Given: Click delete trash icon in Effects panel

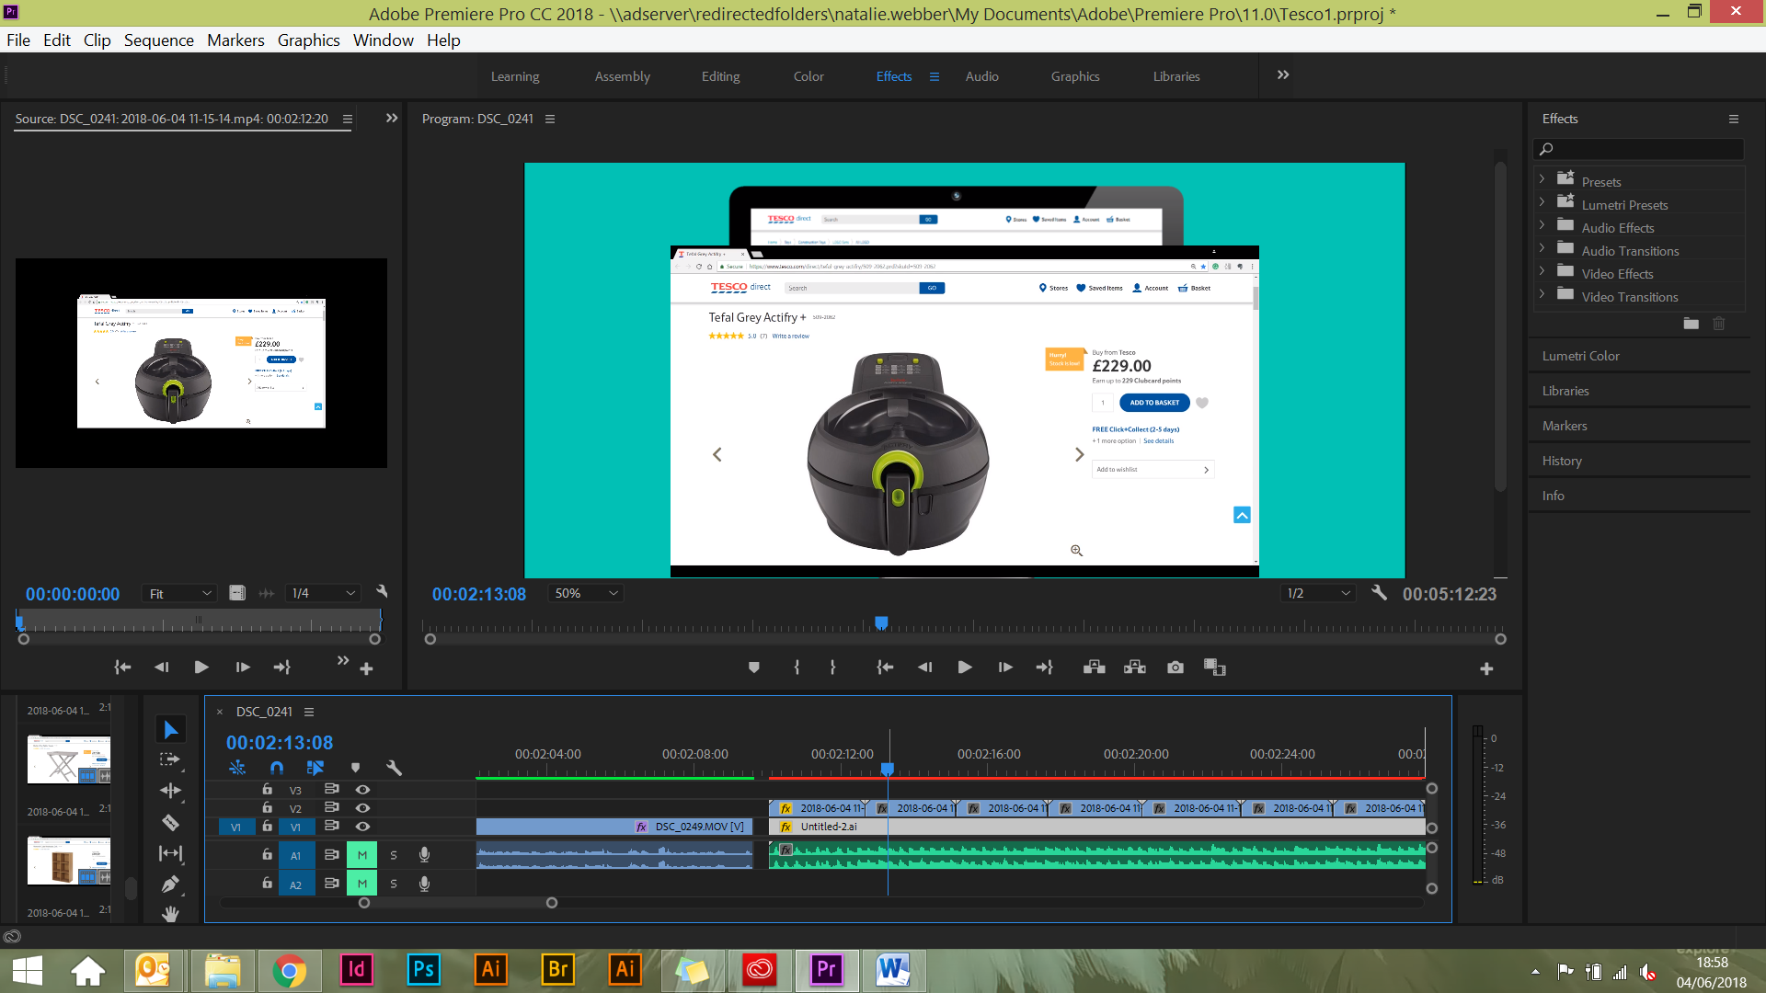Looking at the screenshot, I should pos(1718,324).
